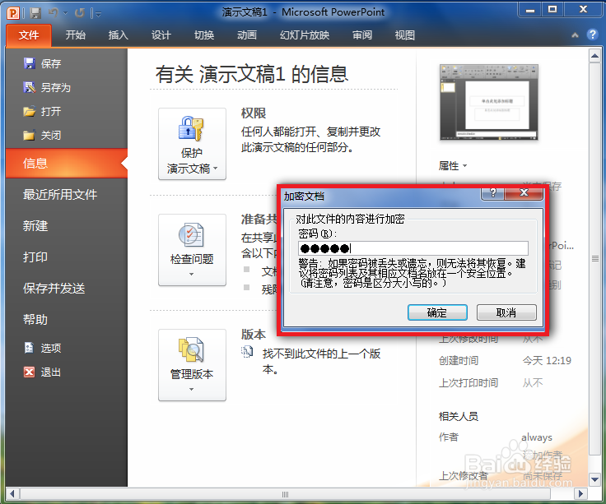Click the presentation preview thumbnail
606x504 pixels.
point(489,102)
